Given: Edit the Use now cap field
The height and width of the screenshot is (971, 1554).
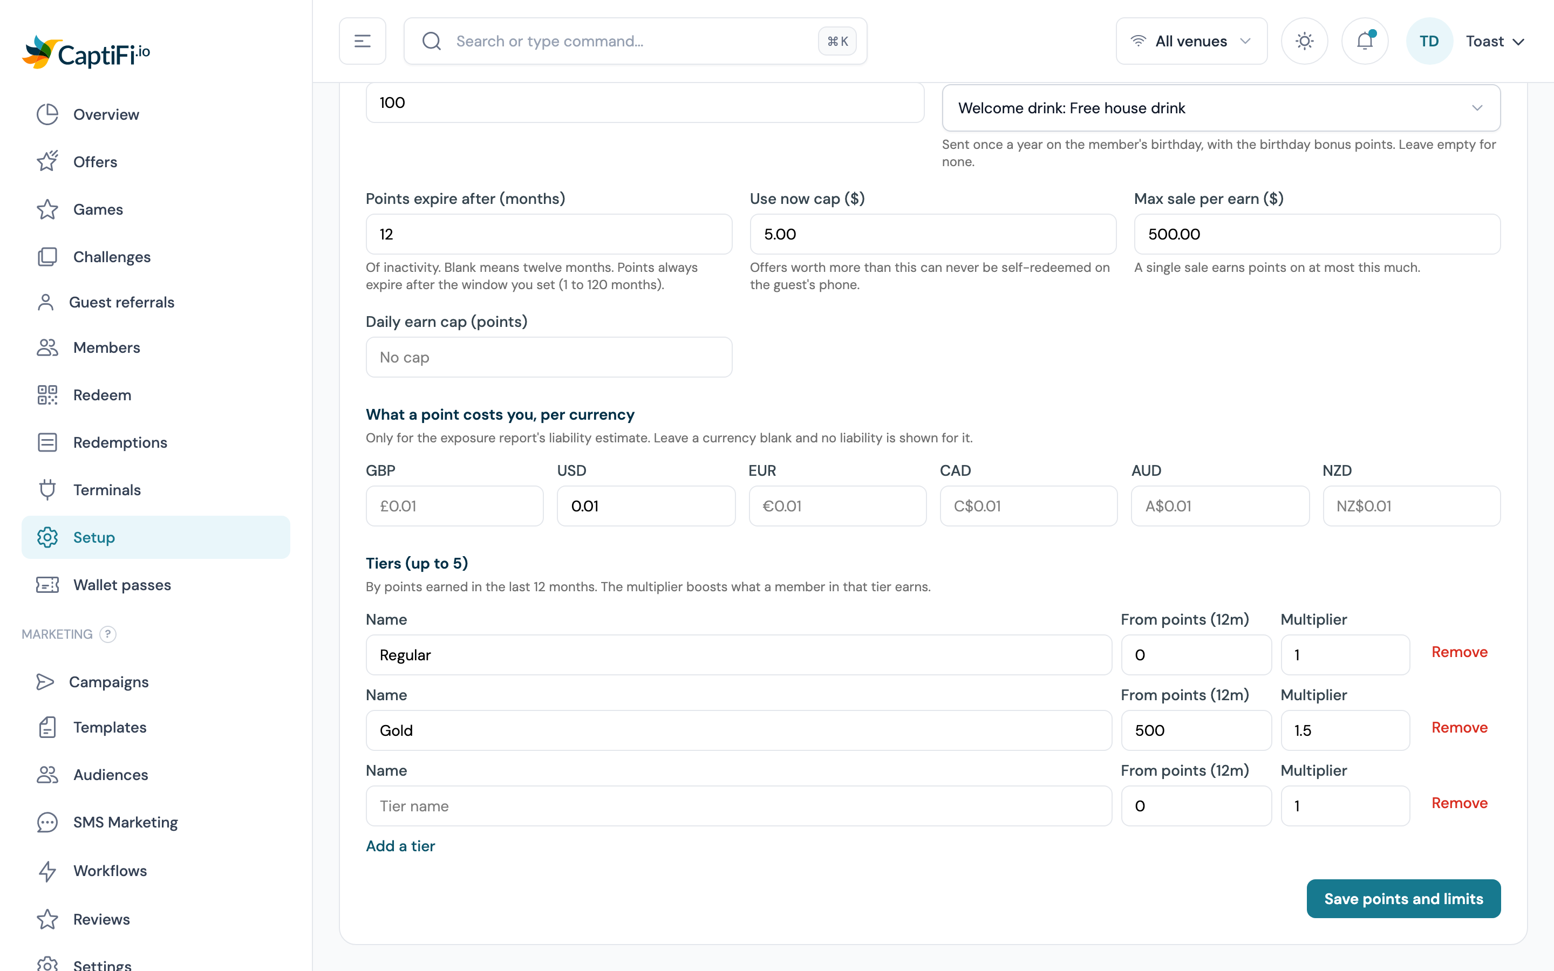Looking at the screenshot, I should tap(932, 235).
